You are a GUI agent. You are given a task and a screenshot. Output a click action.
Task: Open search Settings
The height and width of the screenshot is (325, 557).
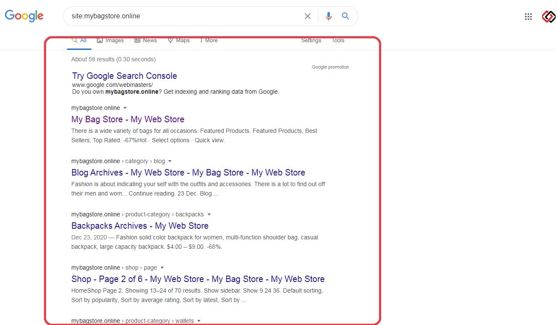(x=311, y=40)
